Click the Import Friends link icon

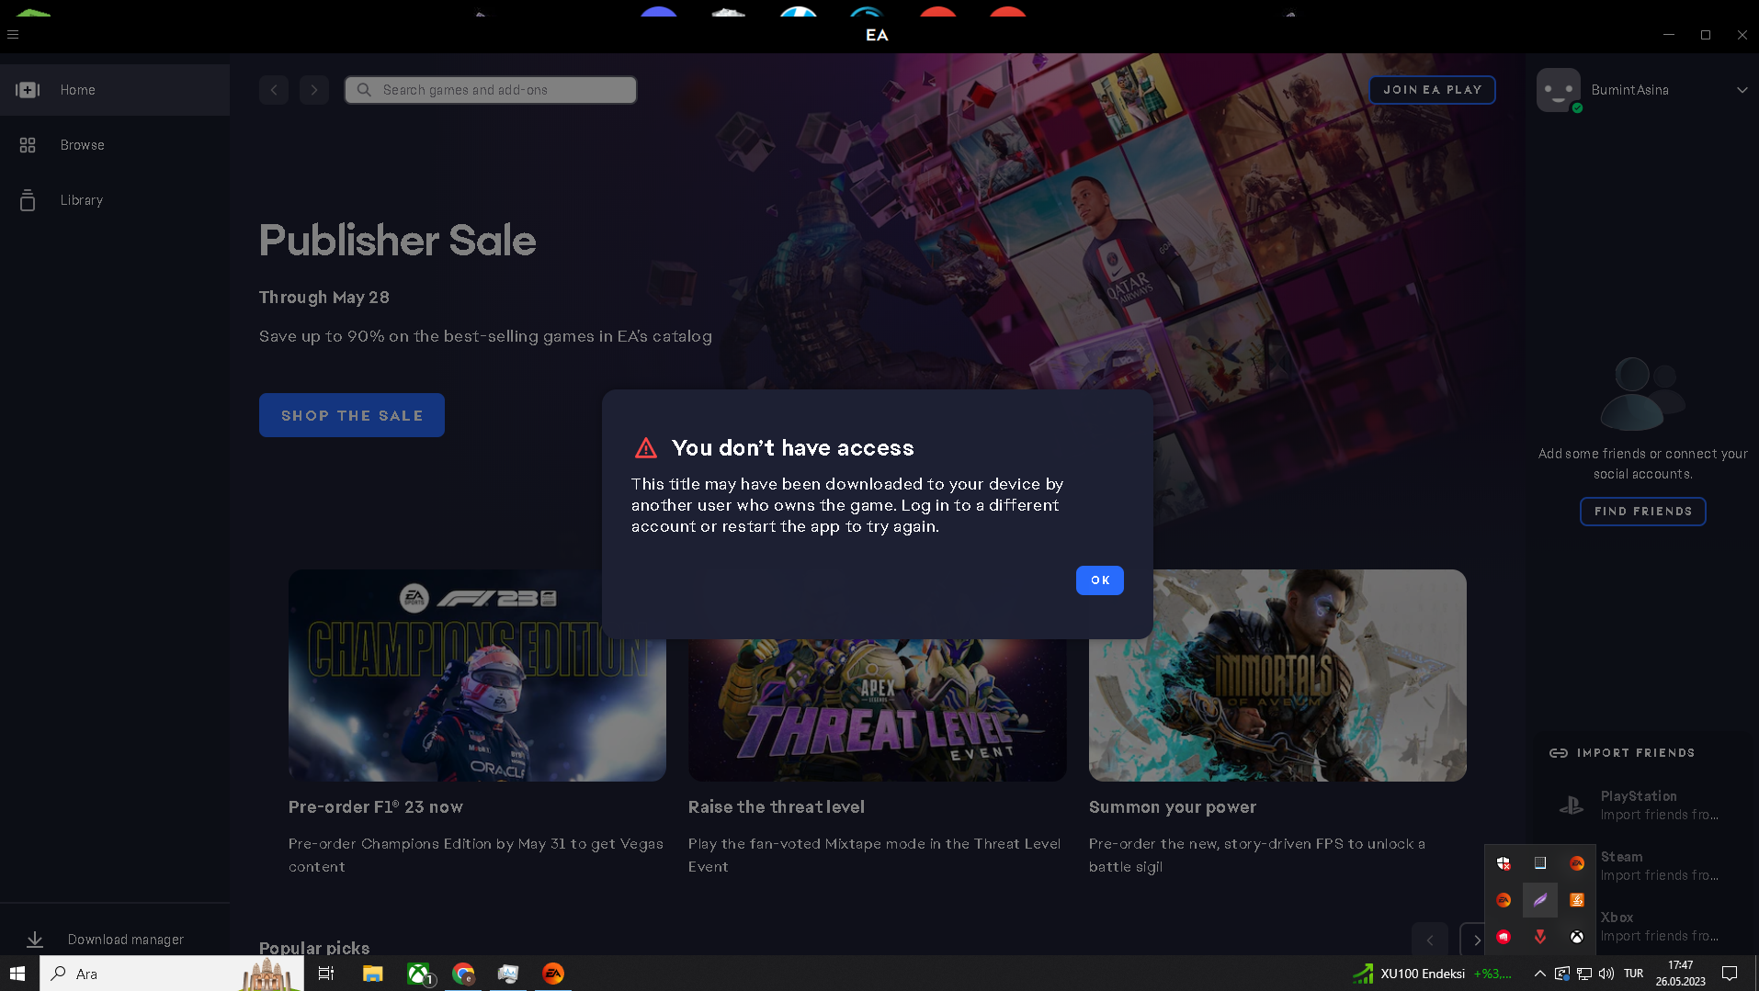(x=1559, y=753)
